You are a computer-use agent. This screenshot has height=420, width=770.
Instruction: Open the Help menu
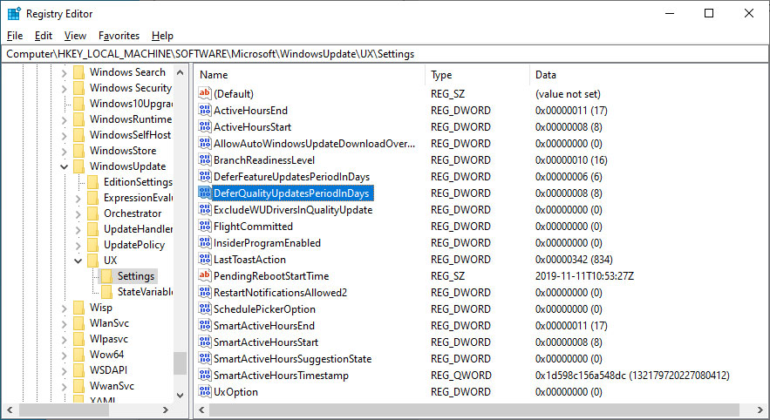pyautogui.click(x=162, y=36)
